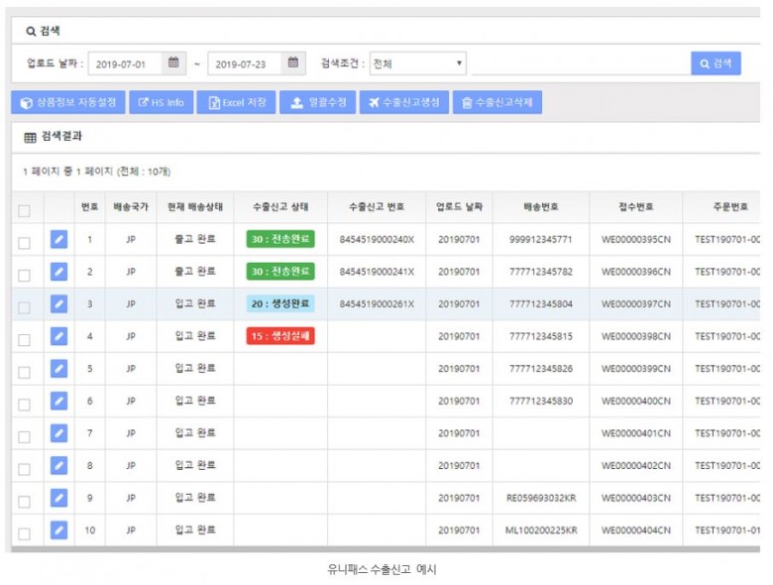Click the blue 20 : 생성완료 status badge
Image resolution: width=773 pixels, height=585 pixels.
tap(280, 303)
